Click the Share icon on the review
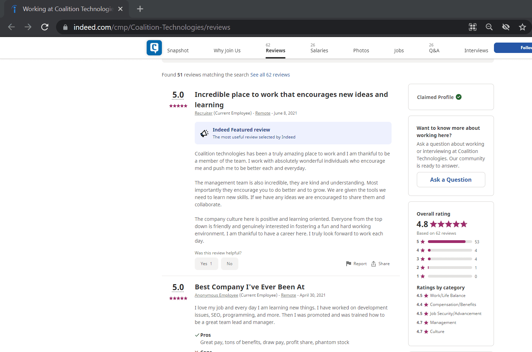Viewport: 532px width, 352px height. (x=374, y=264)
